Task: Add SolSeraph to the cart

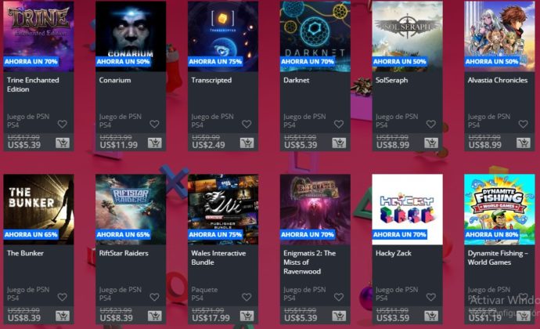Action: click(x=431, y=143)
